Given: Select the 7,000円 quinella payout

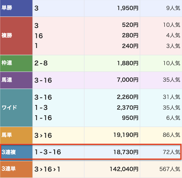Looking at the screenshot, I should [128, 80].
